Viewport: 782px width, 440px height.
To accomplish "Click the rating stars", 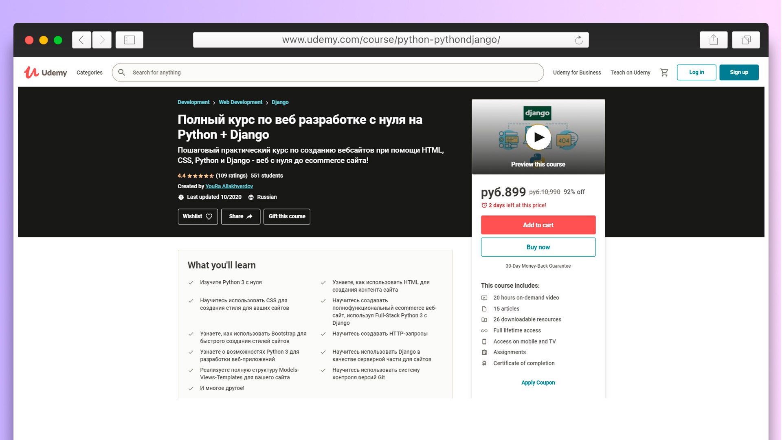I will point(200,176).
